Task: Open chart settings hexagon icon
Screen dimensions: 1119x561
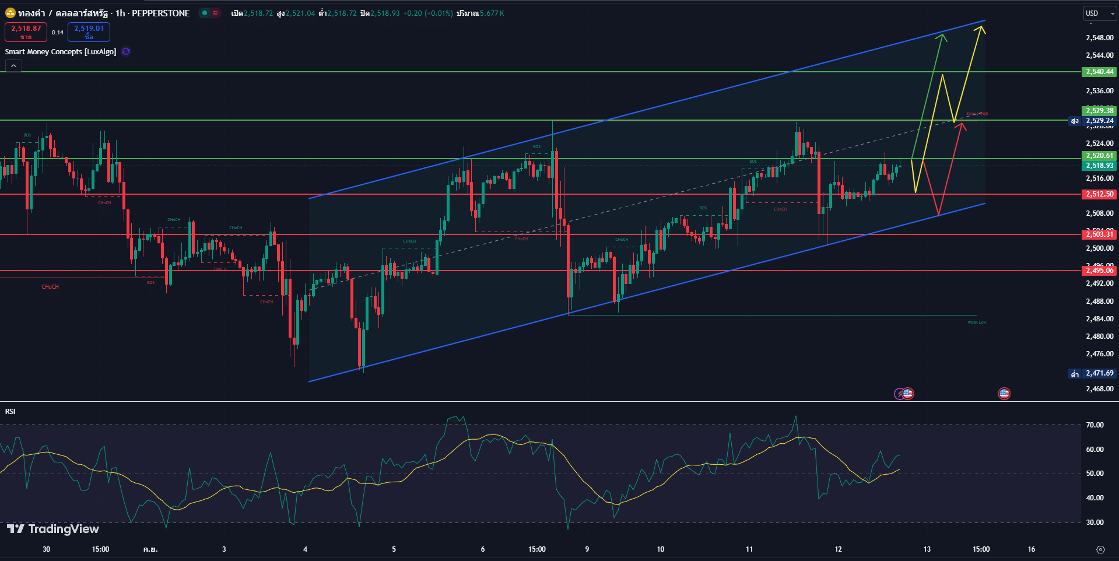Action: point(1100,549)
